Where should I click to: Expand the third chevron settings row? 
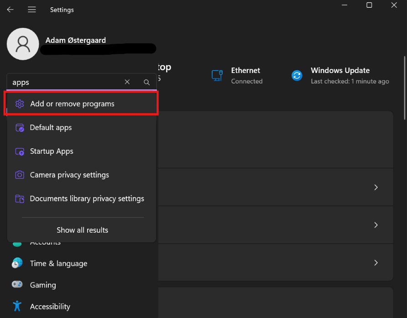(376, 263)
